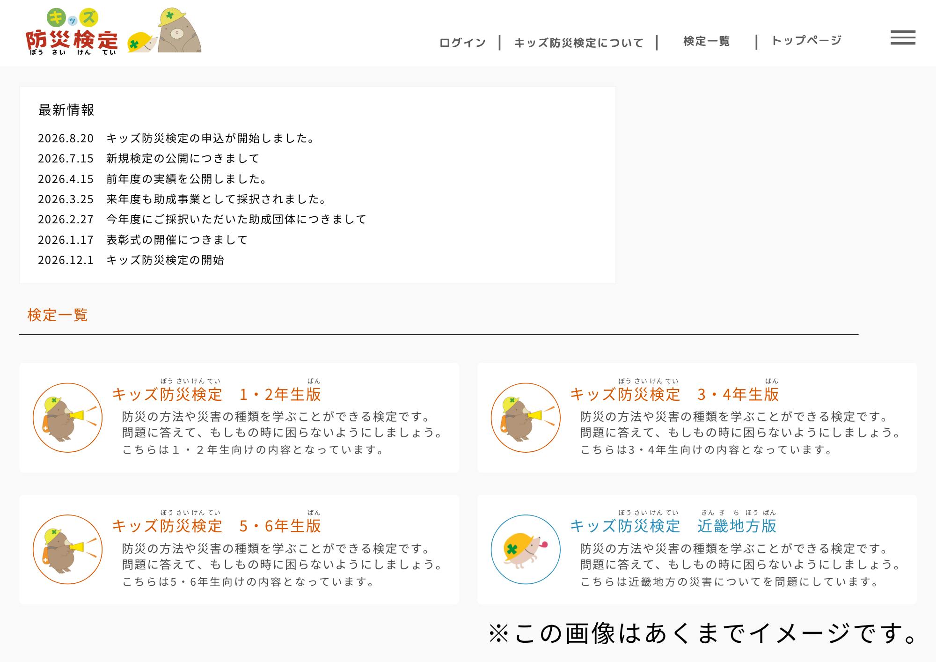
Task: Open the ログイン menu item
Action: point(462,43)
